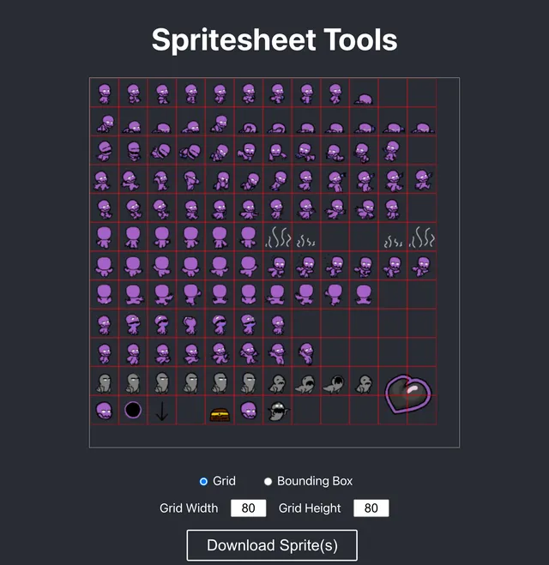Click the Download Sprite(s) button
Screen dimensions: 549x565
[x=272, y=545]
